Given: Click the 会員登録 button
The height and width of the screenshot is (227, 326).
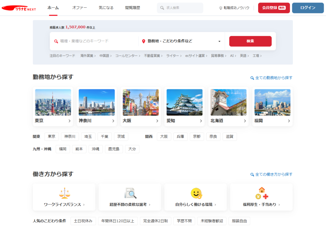Looking at the screenshot, I should (274, 8).
